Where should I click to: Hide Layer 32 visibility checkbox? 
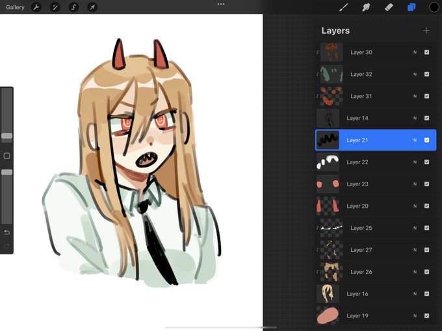point(426,74)
